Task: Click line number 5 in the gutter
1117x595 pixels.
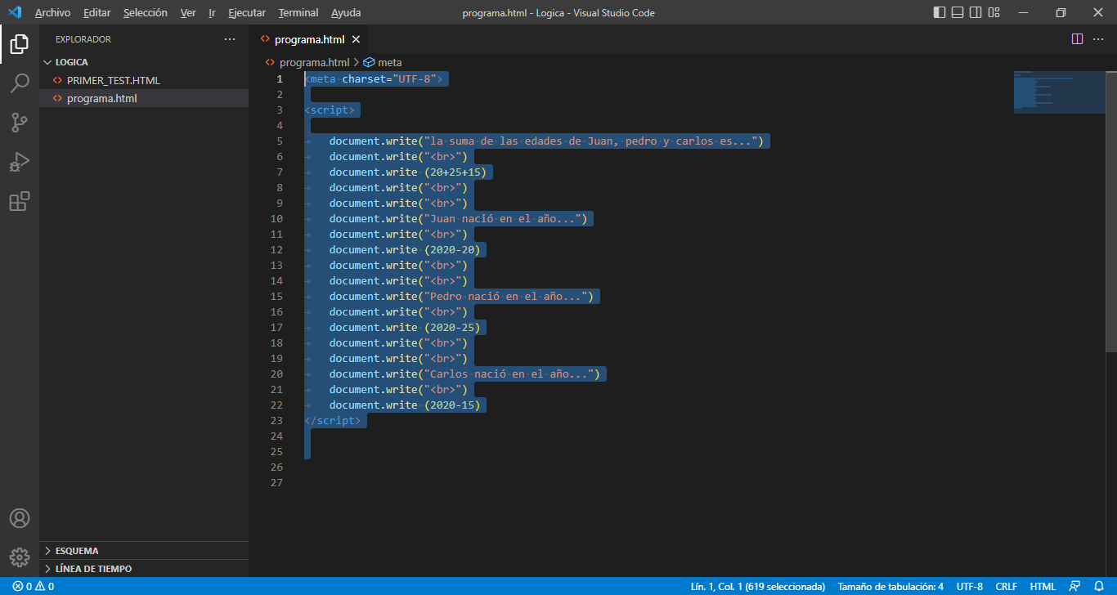Action: click(280, 141)
